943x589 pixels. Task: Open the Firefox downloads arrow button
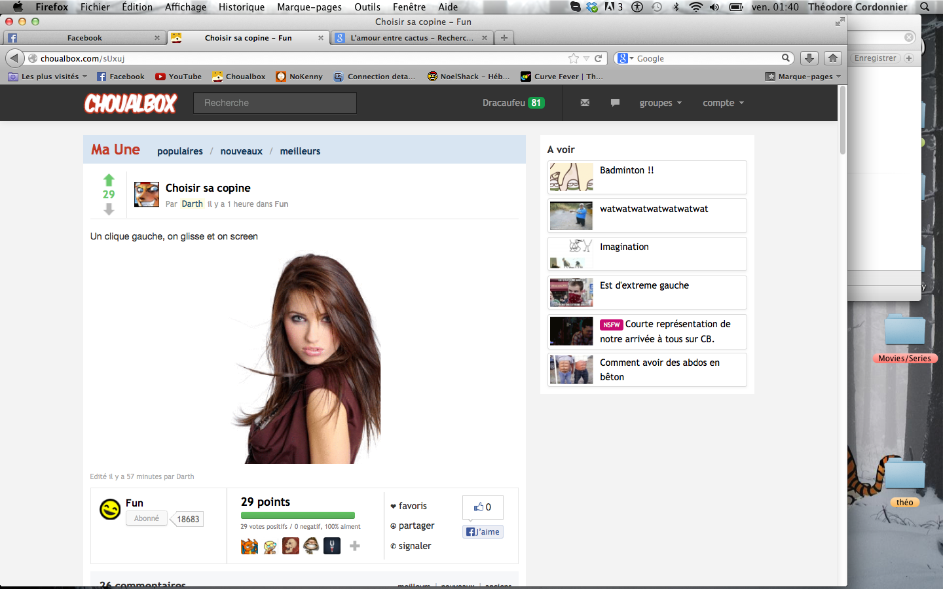[809, 58]
